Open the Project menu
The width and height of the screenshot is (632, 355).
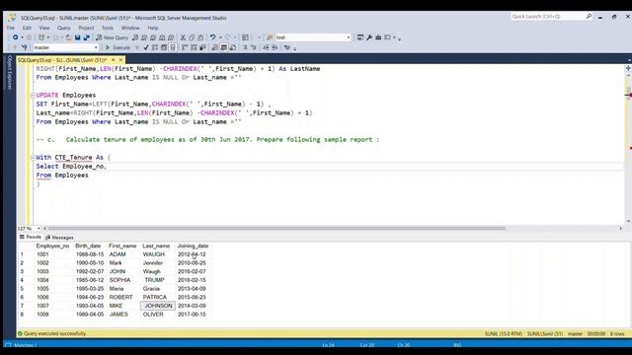click(86, 28)
